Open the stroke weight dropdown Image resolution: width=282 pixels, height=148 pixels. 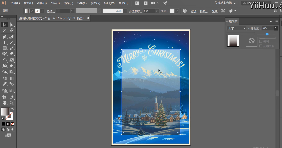click(x=72, y=11)
